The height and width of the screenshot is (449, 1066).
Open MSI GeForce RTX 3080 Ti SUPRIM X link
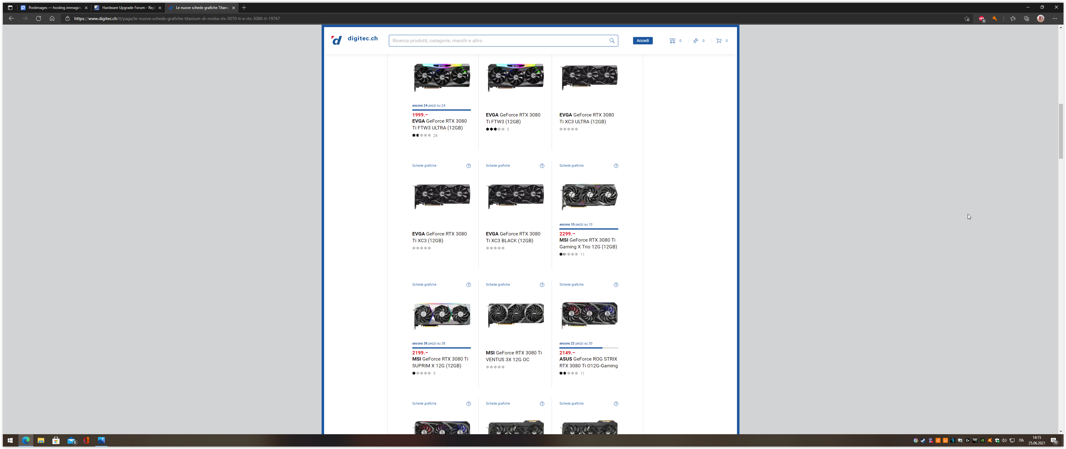point(440,363)
